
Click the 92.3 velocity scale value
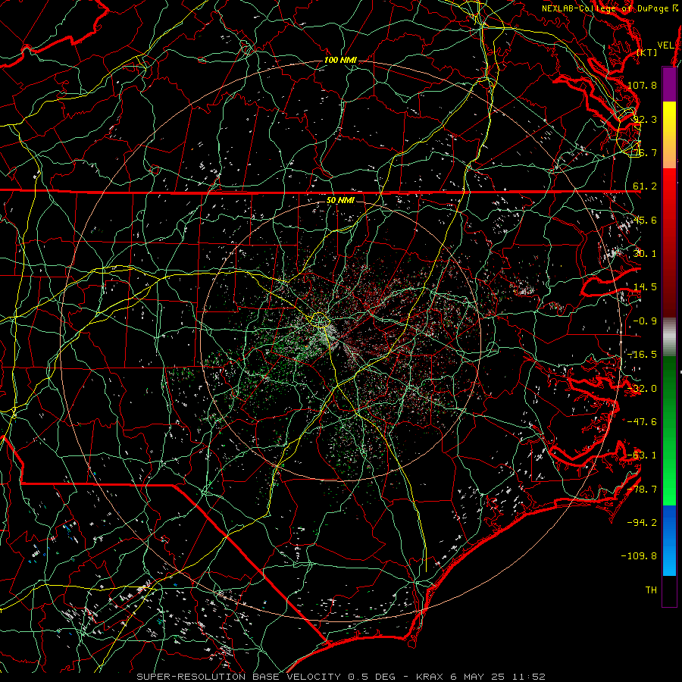pos(645,119)
